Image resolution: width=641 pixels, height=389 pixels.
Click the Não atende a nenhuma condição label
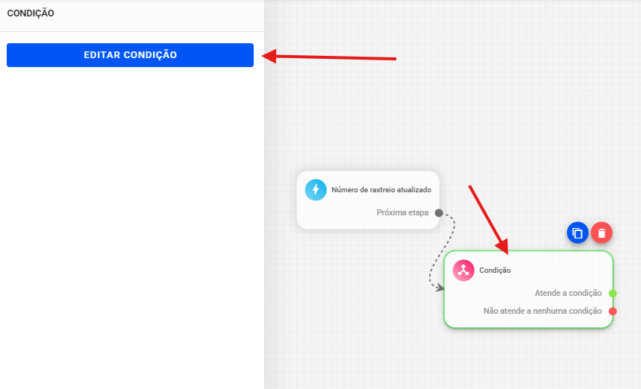point(542,311)
